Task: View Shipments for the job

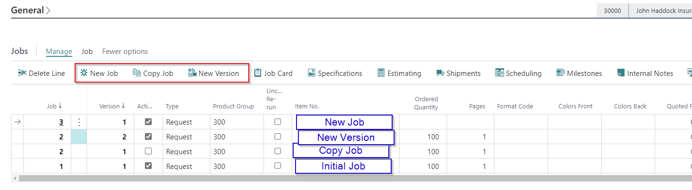Action: point(458,73)
